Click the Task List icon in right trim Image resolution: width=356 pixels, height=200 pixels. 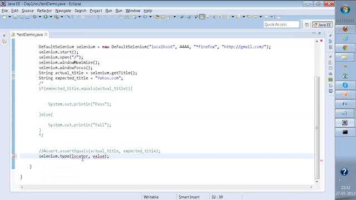(330, 47)
